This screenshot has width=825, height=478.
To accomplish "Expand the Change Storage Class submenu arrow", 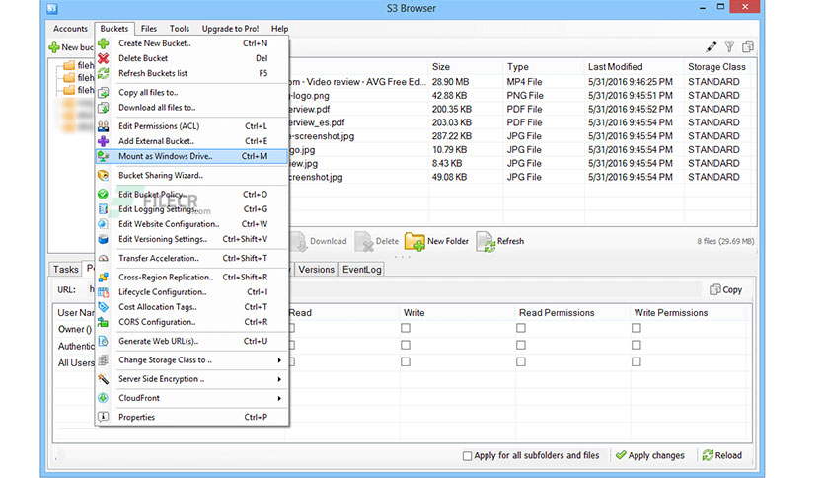I will pyautogui.click(x=279, y=360).
